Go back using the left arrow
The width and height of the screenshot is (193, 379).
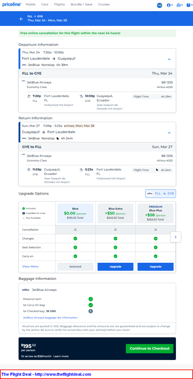tap(21, 19)
